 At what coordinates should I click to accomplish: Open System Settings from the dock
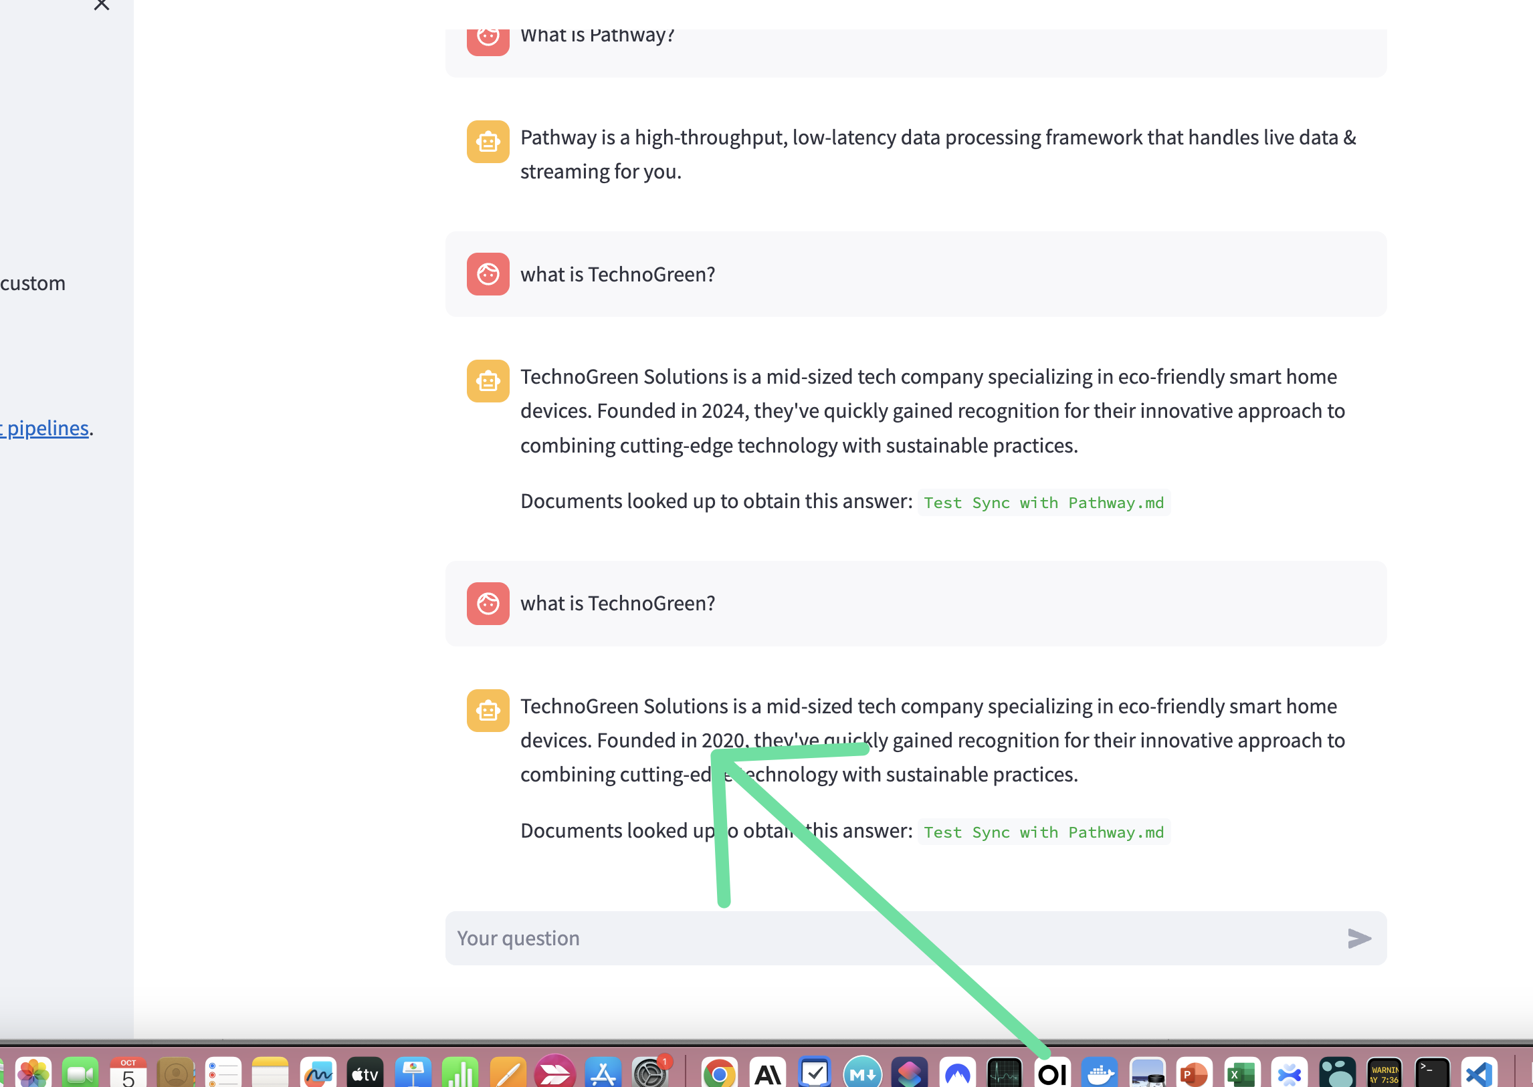(649, 1073)
